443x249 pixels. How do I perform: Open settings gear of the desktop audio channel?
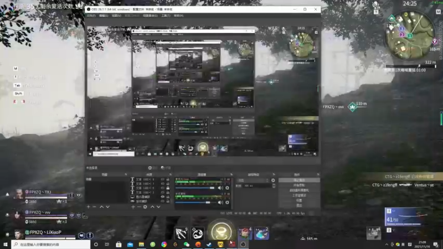pos(228,203)
